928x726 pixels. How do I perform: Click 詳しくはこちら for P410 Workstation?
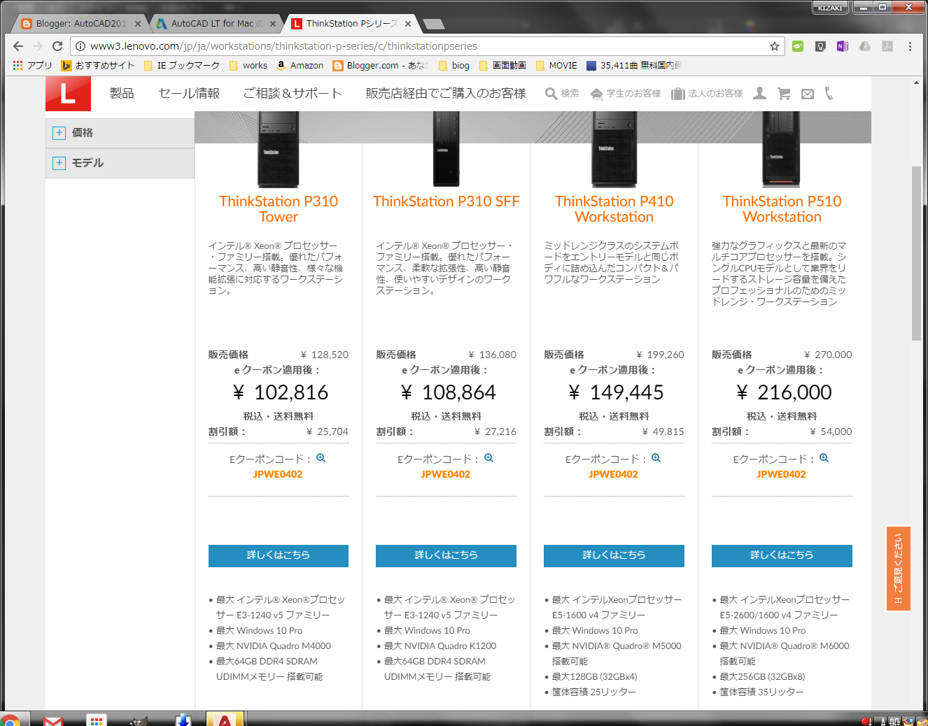(x=614, y=555)
